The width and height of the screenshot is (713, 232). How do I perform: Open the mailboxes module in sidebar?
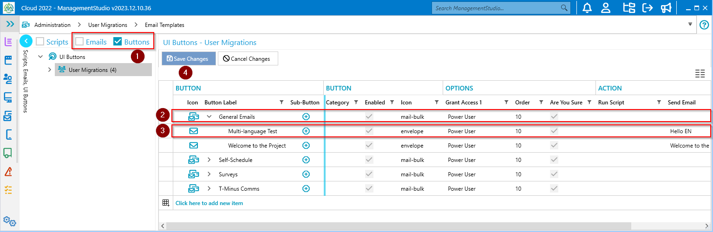point(8,116)
